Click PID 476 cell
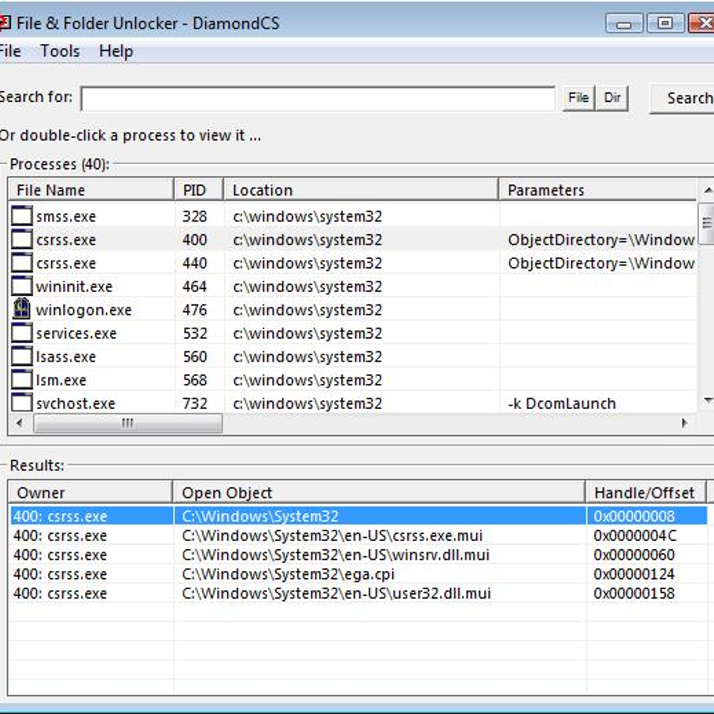Image resolution: width=714 pixels, height=714 pixels. (x=195, y=310)
